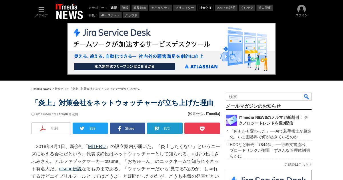Click ITmedia NEWS breadcrumb link
This screenshot has width=343, height=180.
pos(41,89)
